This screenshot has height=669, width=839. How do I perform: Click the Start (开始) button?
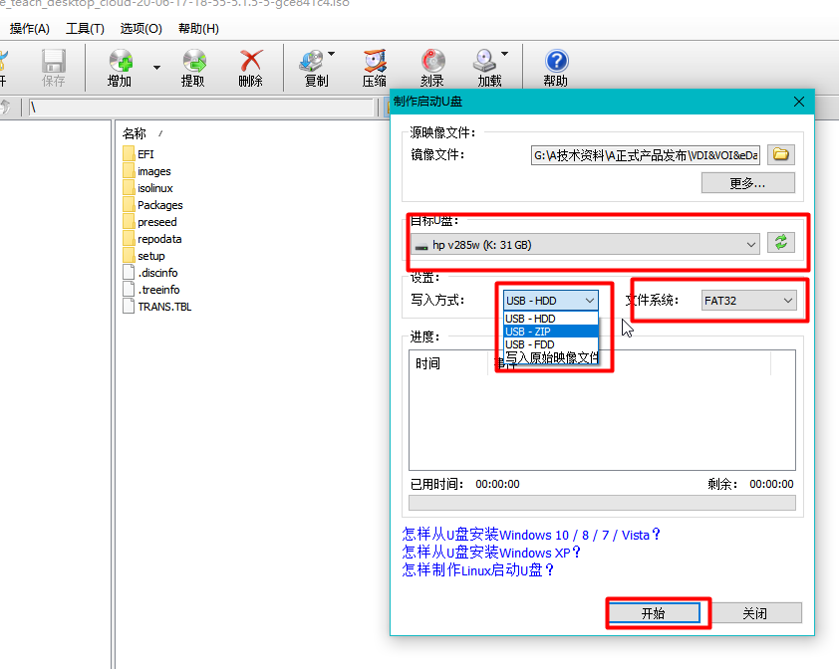point(653,613)
